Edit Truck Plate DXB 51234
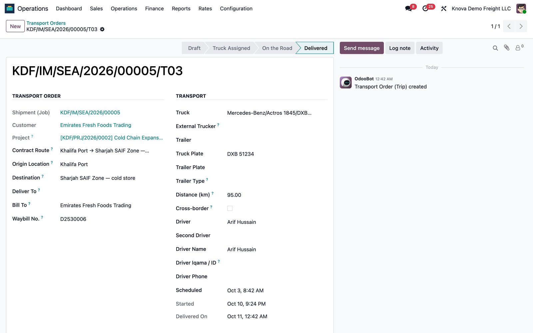Viewport: 533px width, 333px height. click(277, 154)
